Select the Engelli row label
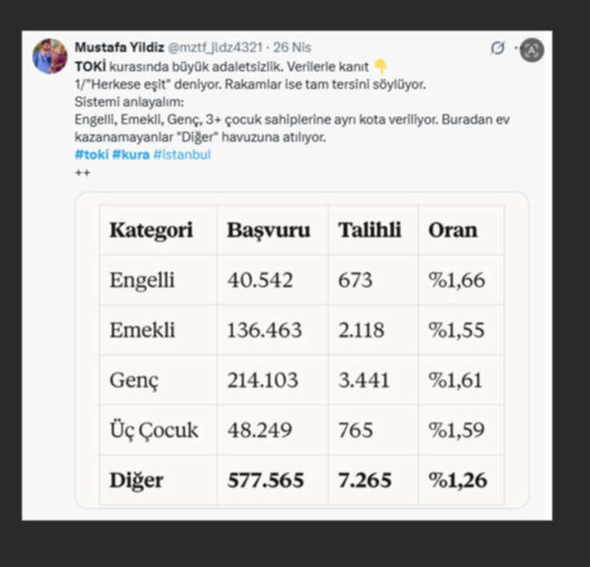The width and height of the screenshot is (590, 567). coord(141,280)
